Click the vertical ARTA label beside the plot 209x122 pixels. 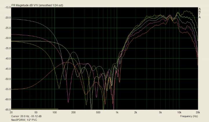199,13
